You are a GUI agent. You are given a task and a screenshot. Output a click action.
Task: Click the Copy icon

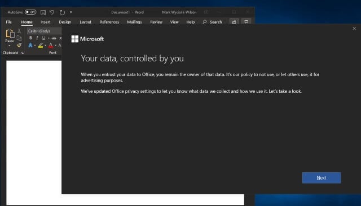pyautogui.click(x=19, y=38)
